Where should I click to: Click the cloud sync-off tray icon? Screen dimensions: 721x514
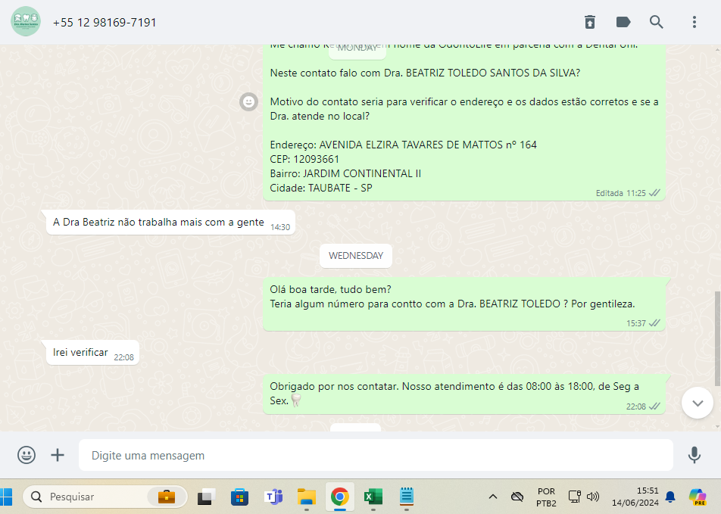[x=517, y=497]
